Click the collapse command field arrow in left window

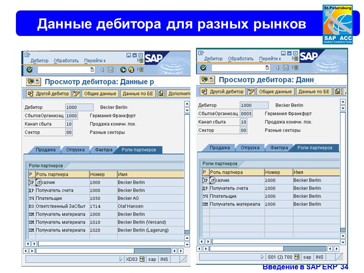[102, 70]
